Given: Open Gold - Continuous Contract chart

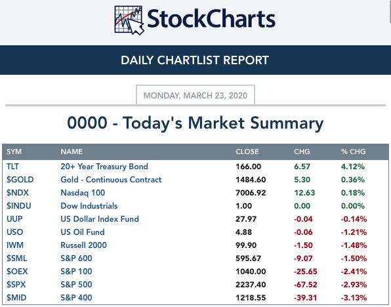Looking at the screenshot, I should [111, 180].
